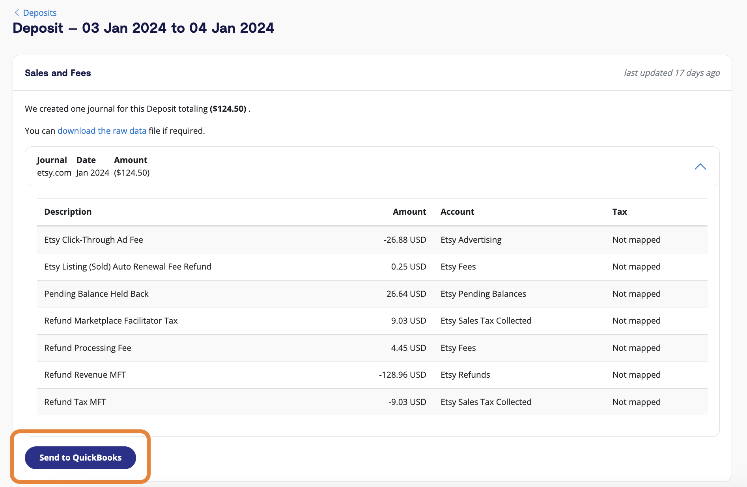The height and width of the screenshot is (487, 747).
Task: Click the Description column header
Action: click(68, 212)
